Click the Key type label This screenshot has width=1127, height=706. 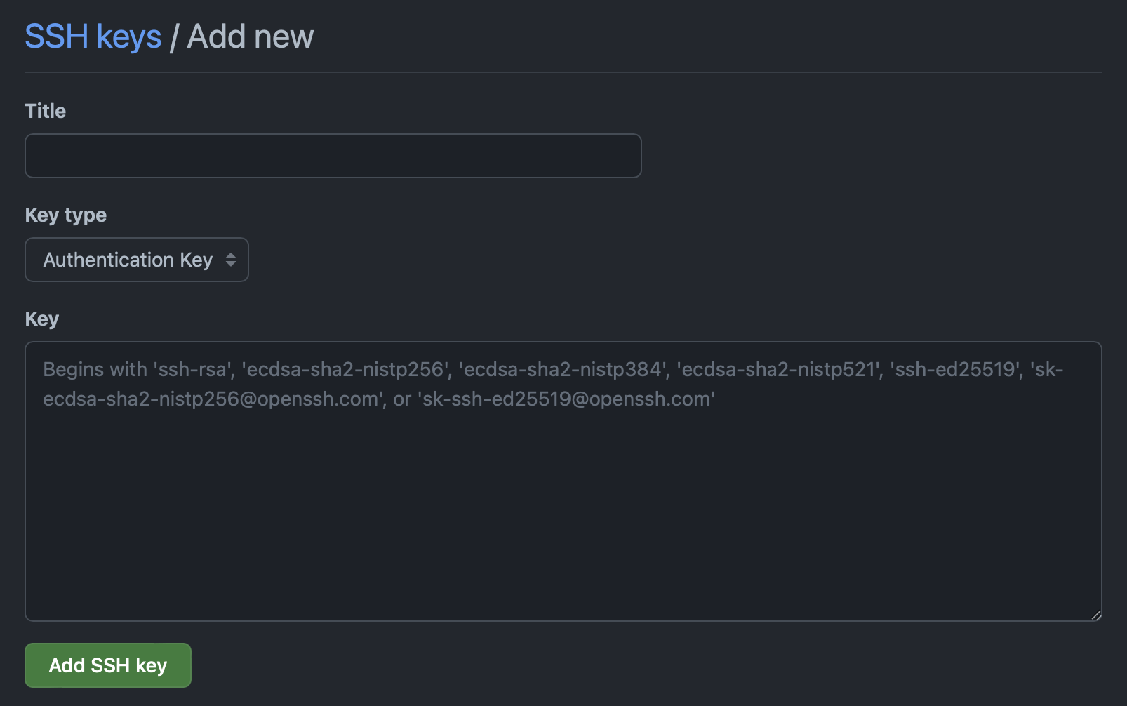(x=65, y=215)
